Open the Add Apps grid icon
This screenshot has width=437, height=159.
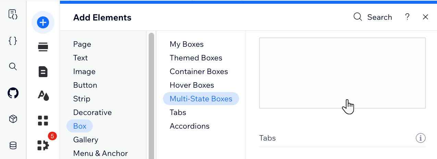[43, 120]
